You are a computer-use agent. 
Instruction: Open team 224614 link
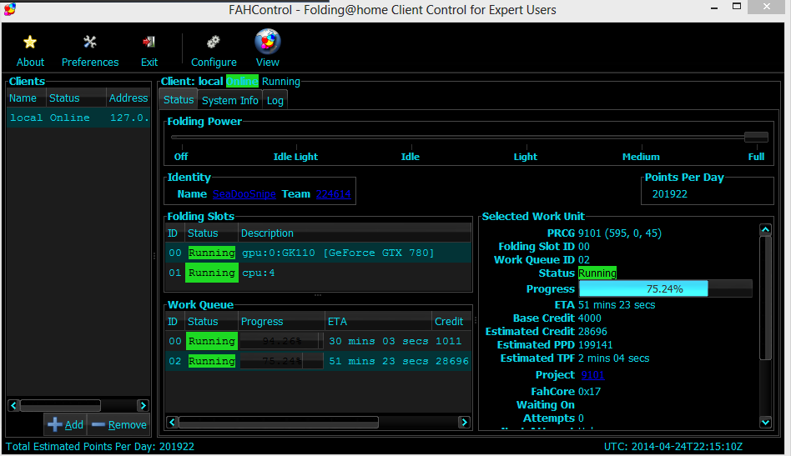pos(334,194)
